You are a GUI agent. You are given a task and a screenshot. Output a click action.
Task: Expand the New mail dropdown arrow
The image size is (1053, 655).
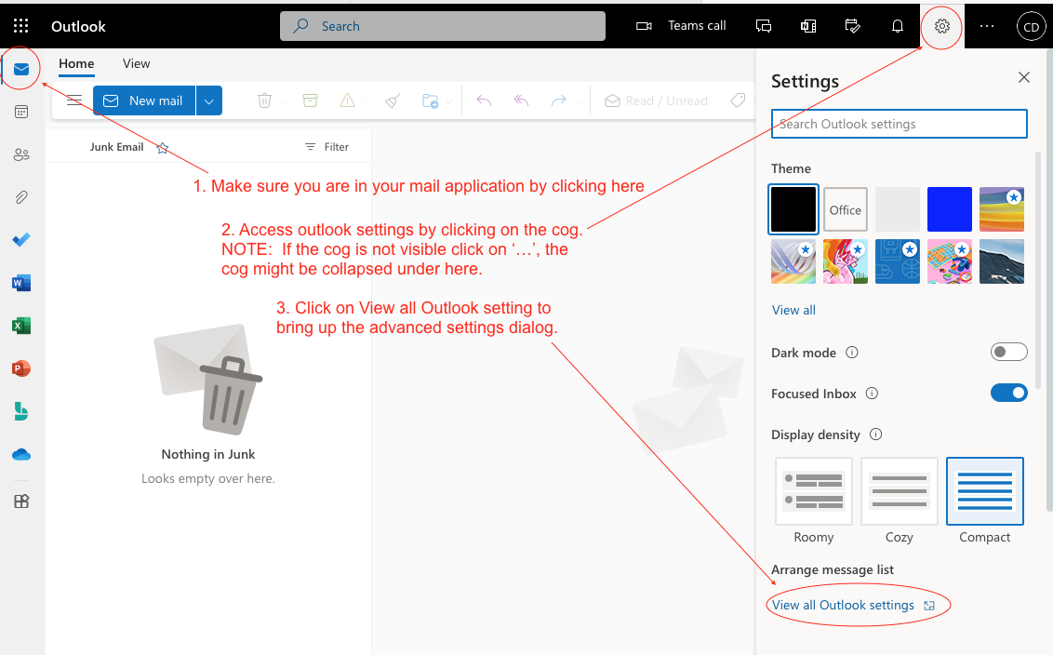[209, 100]
